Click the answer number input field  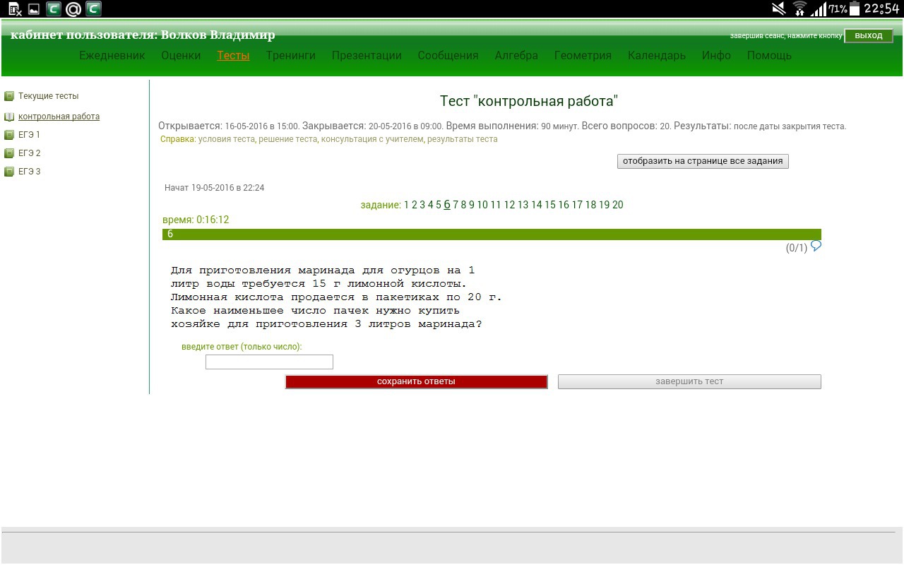pos(269,362)
